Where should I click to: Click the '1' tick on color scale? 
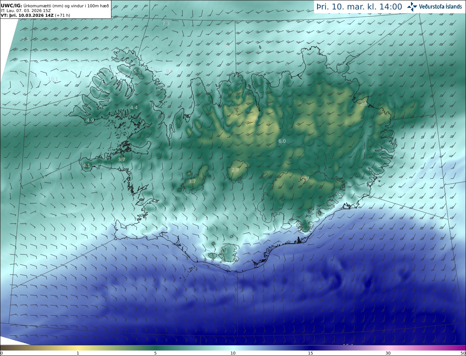point(78,353)
